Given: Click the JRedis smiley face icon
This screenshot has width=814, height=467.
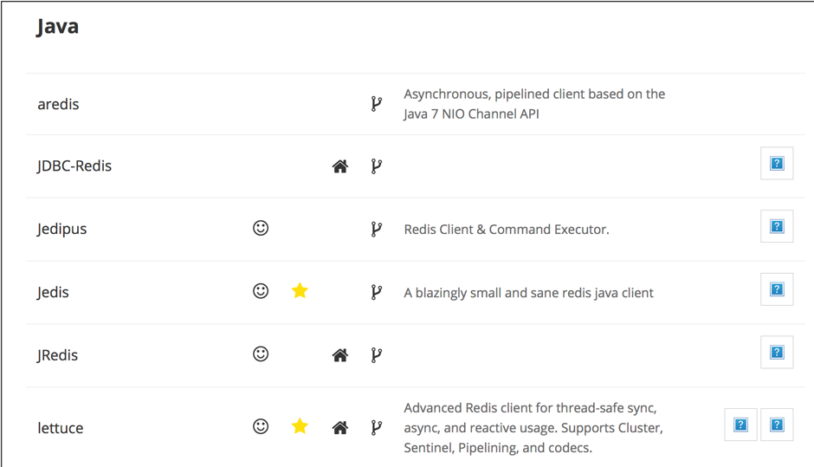Looking at the screenshot, I should point(261,354).
